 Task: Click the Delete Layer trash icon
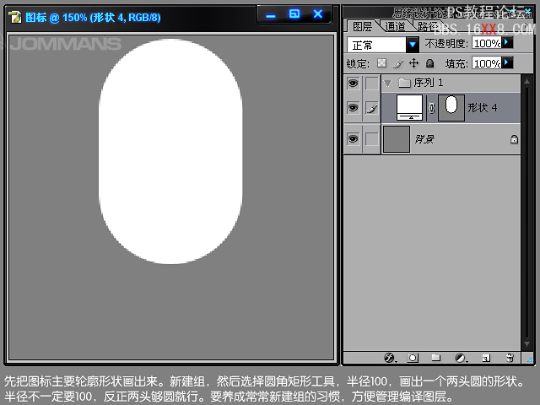(x=510, y=358)
